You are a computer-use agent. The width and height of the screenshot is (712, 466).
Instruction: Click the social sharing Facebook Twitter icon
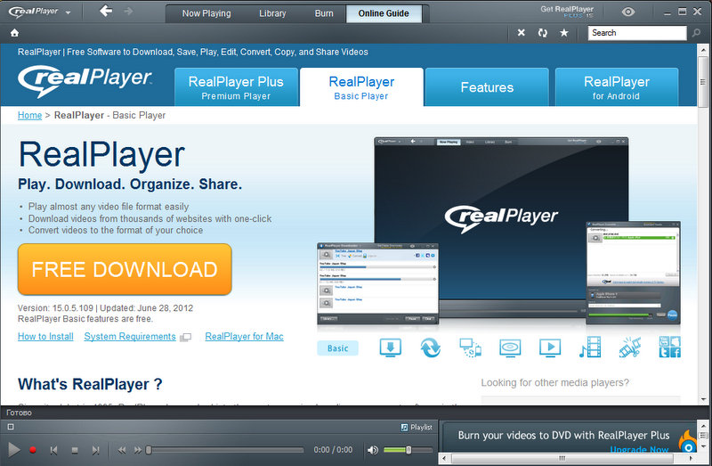[670, 347]
